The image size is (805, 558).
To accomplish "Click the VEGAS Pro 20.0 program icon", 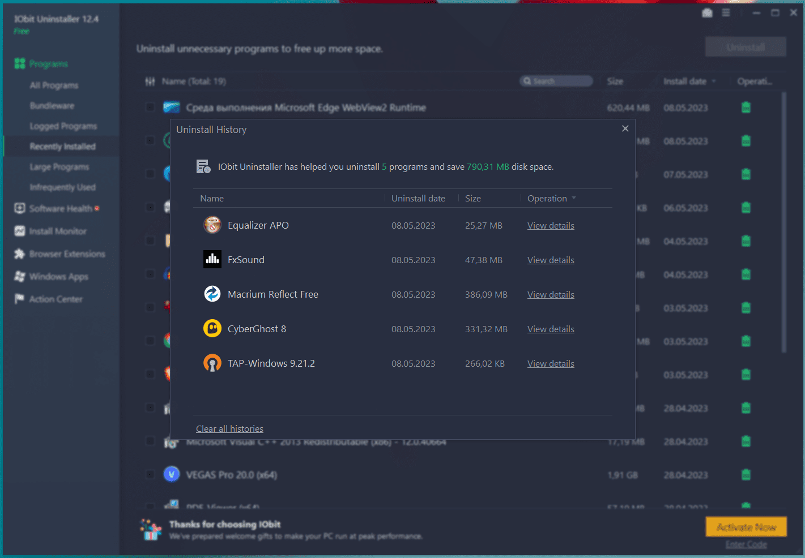I will 172,474.
